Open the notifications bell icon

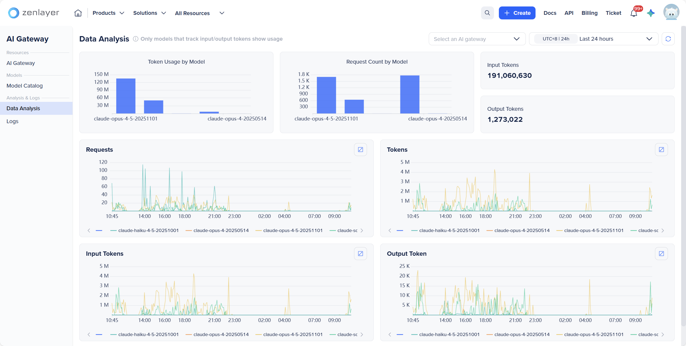634,13
